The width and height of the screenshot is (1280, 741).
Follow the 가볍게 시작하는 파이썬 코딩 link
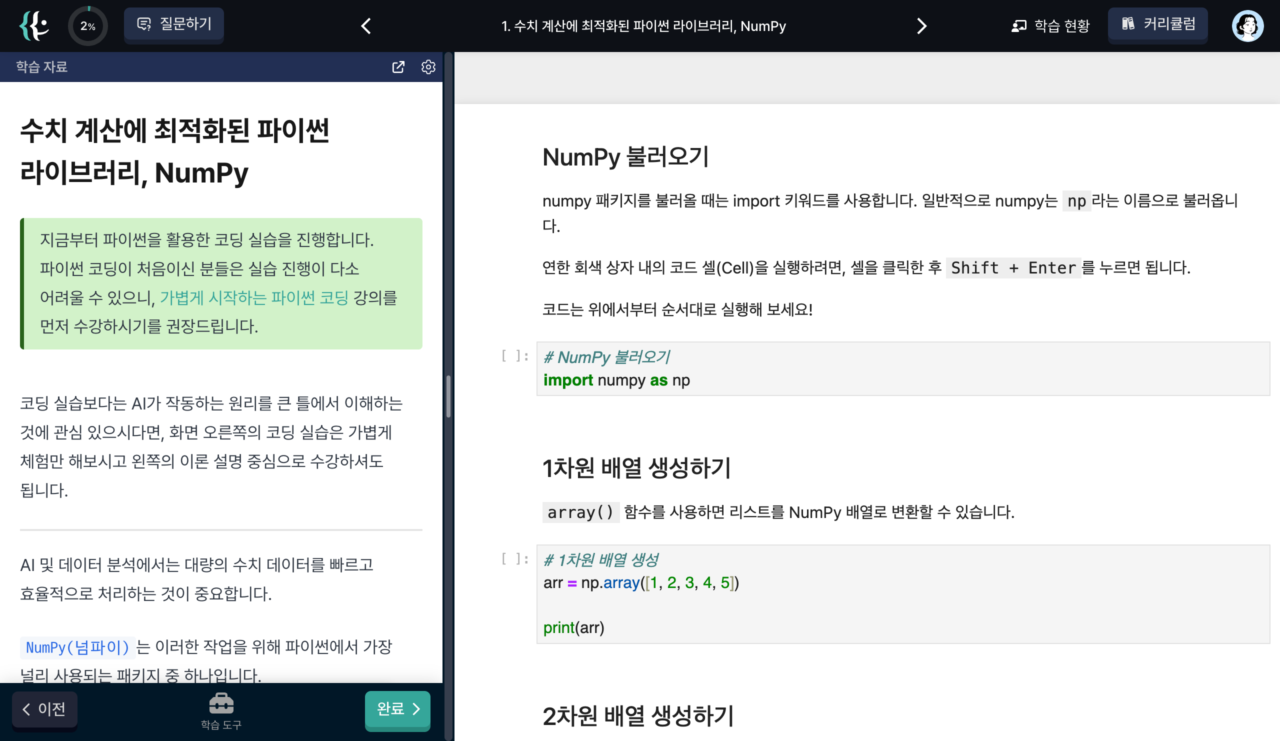(254, 297)
